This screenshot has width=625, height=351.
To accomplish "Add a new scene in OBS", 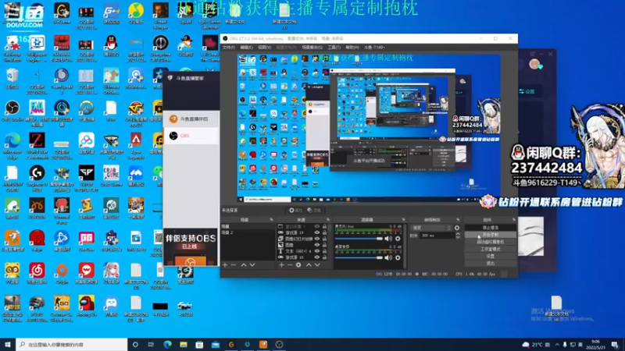I will click(x=225, y=264).
